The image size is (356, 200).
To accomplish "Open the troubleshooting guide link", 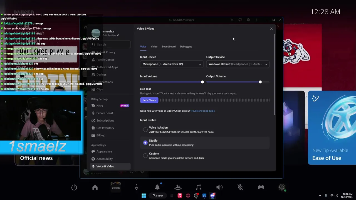I will (202, 111).
